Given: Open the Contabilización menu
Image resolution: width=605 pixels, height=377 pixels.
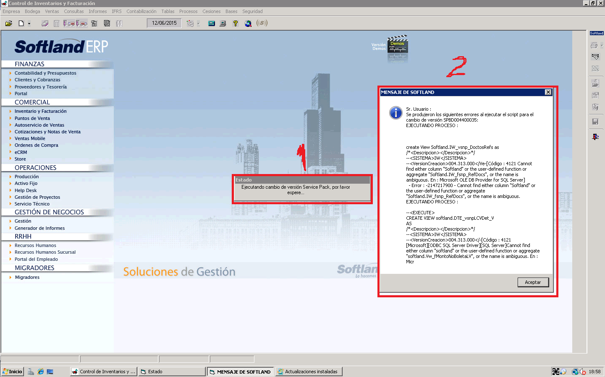Looking at the screenshot, I should tap(141, 11).
